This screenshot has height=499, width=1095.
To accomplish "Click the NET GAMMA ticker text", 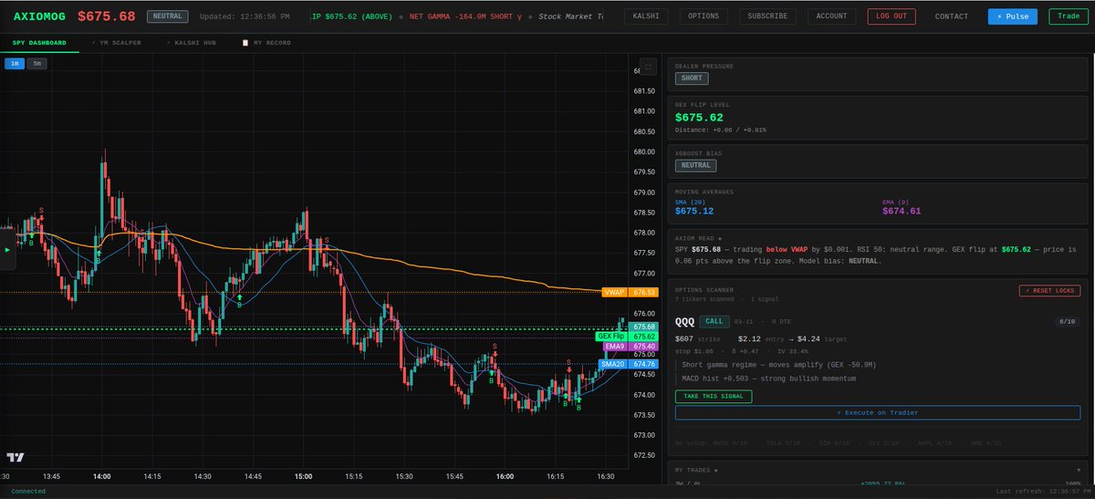I will tap(466, 16).
